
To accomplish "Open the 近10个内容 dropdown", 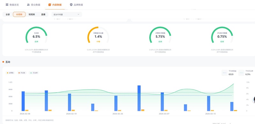I will tap(67, 14).
